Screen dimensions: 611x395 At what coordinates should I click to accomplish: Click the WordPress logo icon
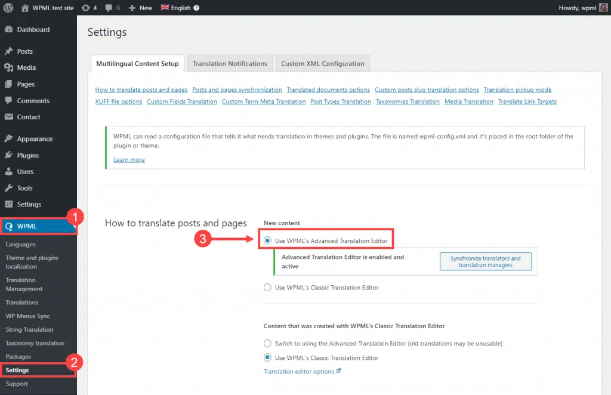(x=8, y=8)
